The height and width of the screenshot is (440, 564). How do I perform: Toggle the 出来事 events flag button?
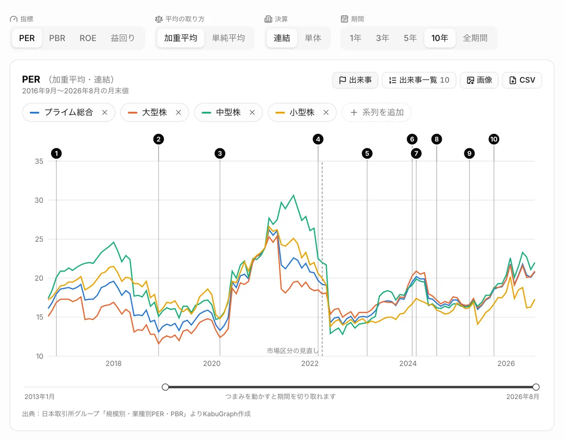[355, 80]
